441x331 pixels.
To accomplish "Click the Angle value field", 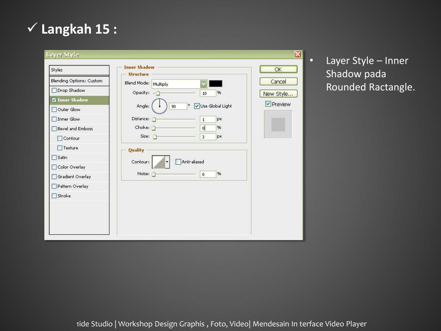I will 178,106.
